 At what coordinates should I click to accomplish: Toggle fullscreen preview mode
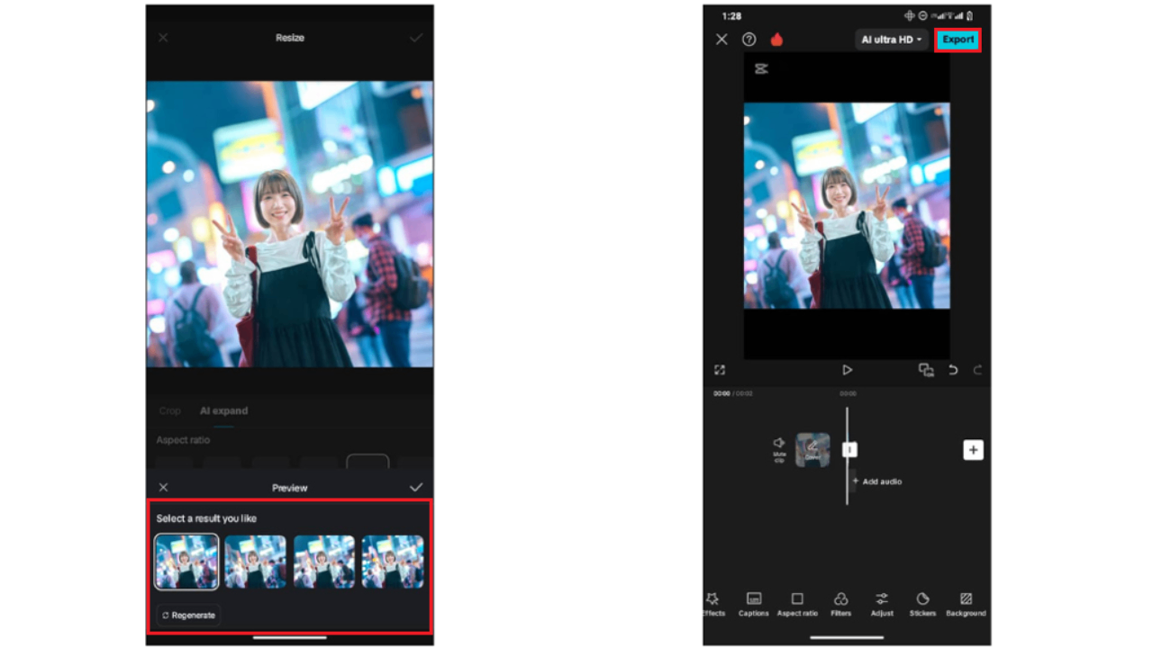click(x=719, y=370)
